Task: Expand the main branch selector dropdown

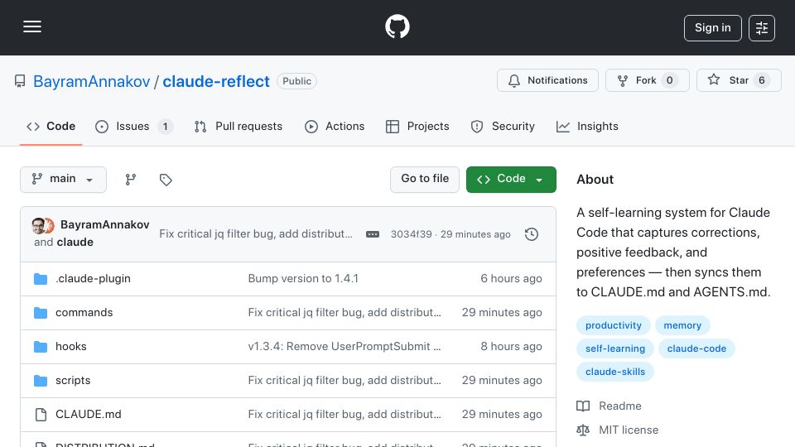Action: (64, 180)
